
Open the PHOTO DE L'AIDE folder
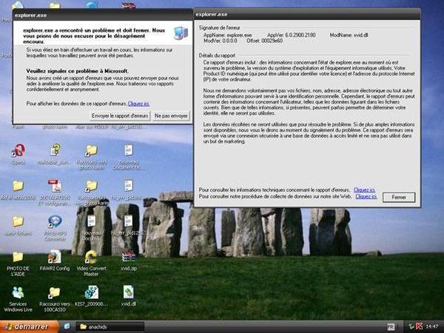pyautogui.click(x=18, y=257)
